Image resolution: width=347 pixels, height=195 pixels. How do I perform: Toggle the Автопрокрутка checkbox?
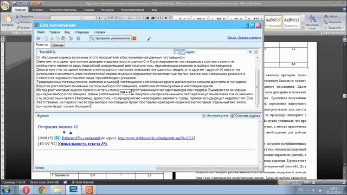(x=204, y=116)
